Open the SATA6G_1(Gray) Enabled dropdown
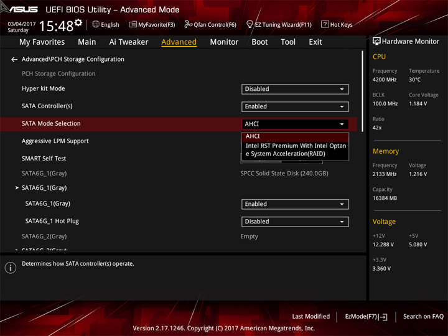448x336 pixels. [x=295, y=204]
